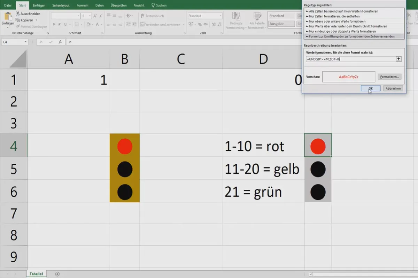Switch to the Seitenlayout tab
418x278 pixels.
(x=61, y=6)
